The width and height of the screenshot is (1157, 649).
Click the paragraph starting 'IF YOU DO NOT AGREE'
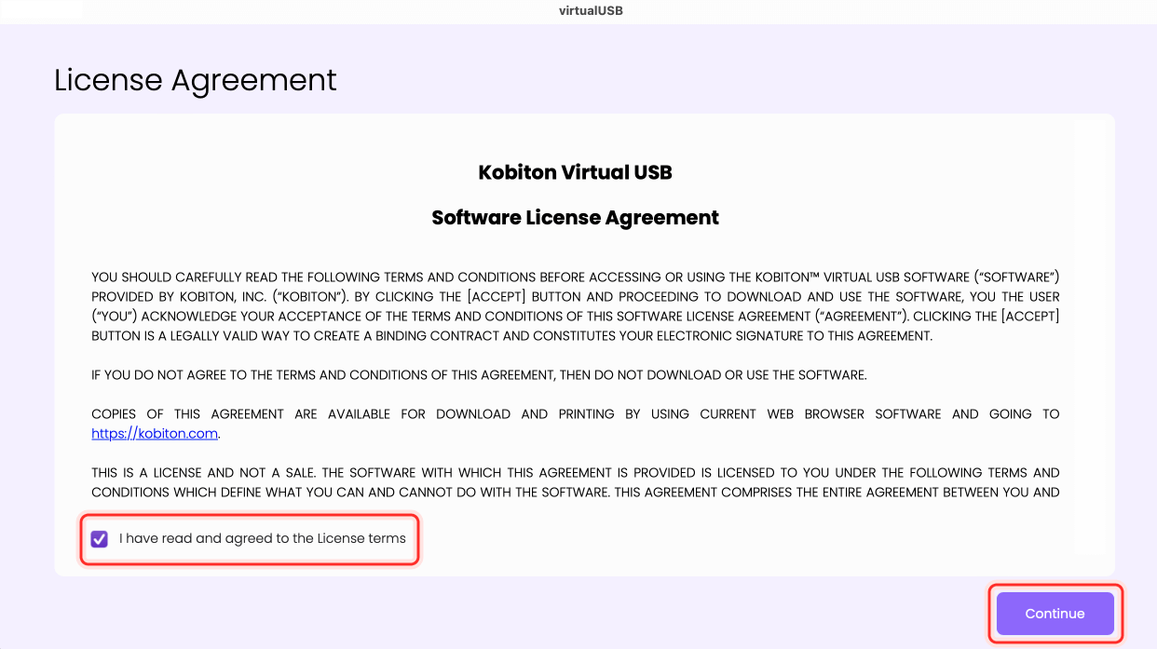coord(479,375)
